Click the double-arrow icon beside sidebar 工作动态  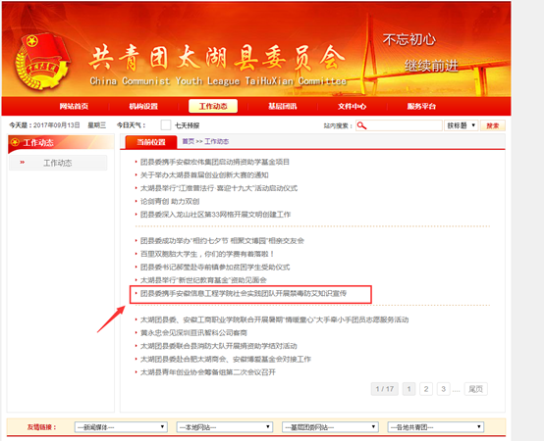pos(23,163)
